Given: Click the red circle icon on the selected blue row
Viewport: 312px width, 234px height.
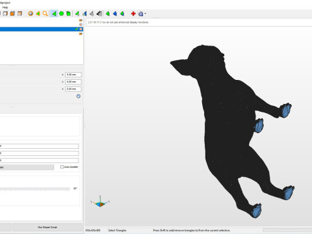Looking at the screenshot, I should 81,29.
